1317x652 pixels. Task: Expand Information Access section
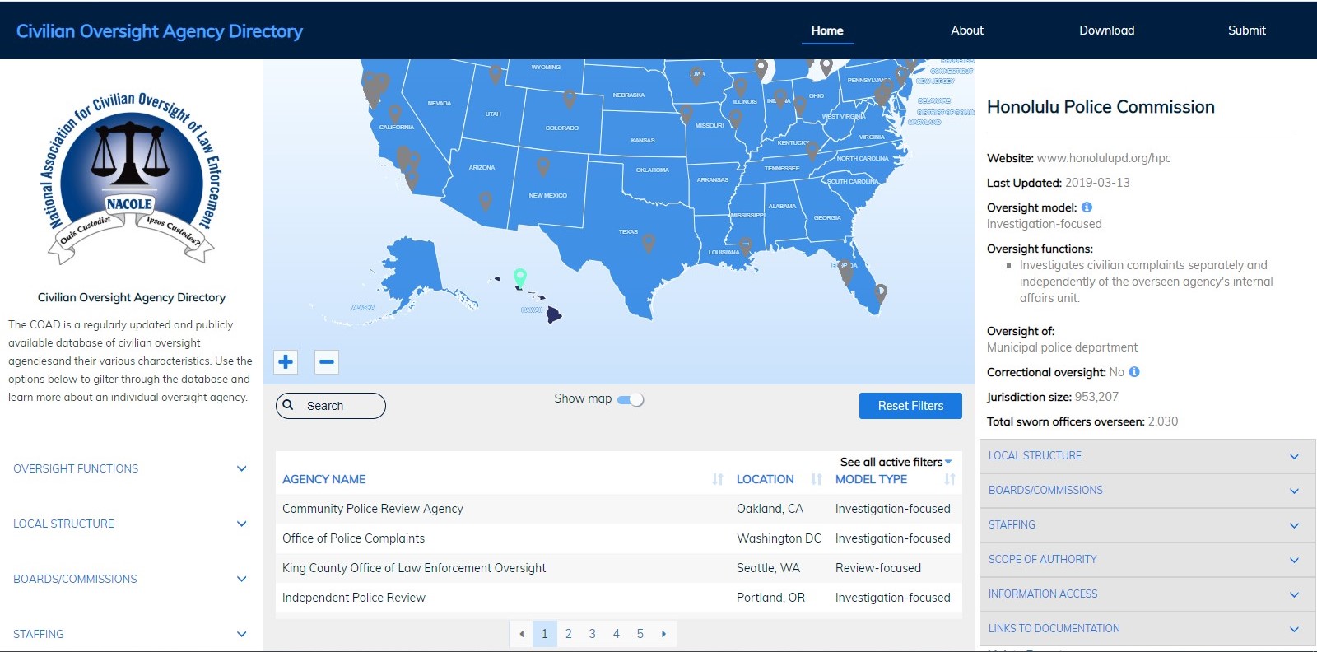pos(1147,594)
